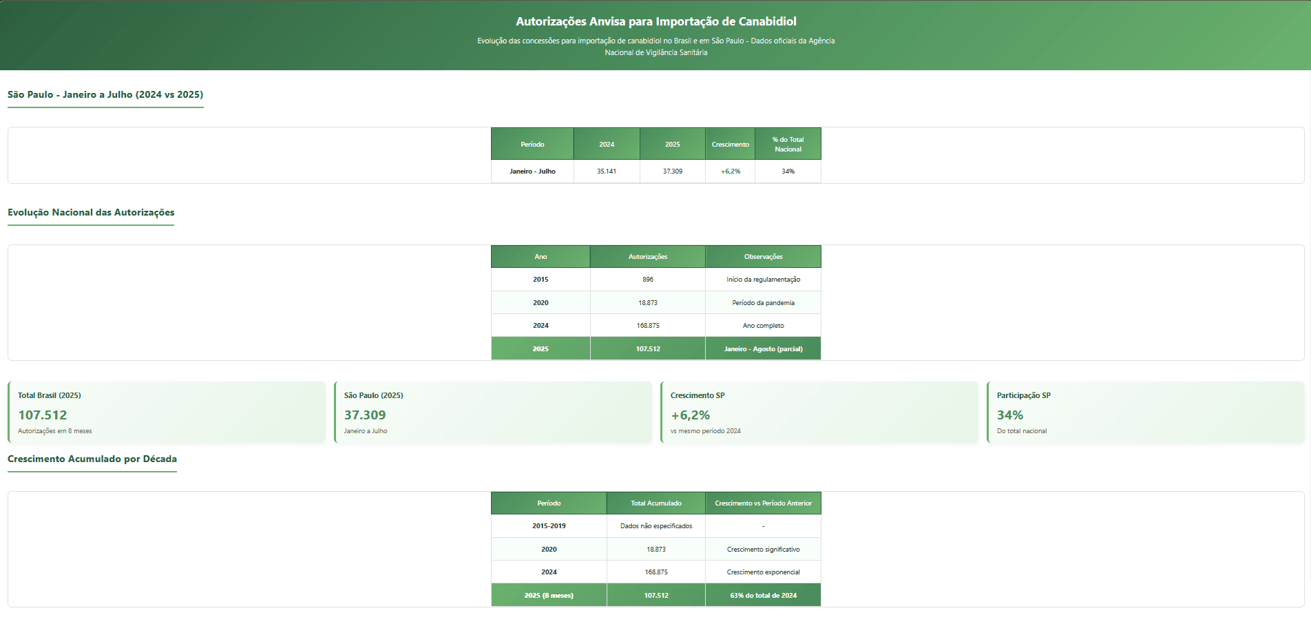Select '37.309' on the São Paulo (2025) card
1311x626 pixels.
[365, 415]
